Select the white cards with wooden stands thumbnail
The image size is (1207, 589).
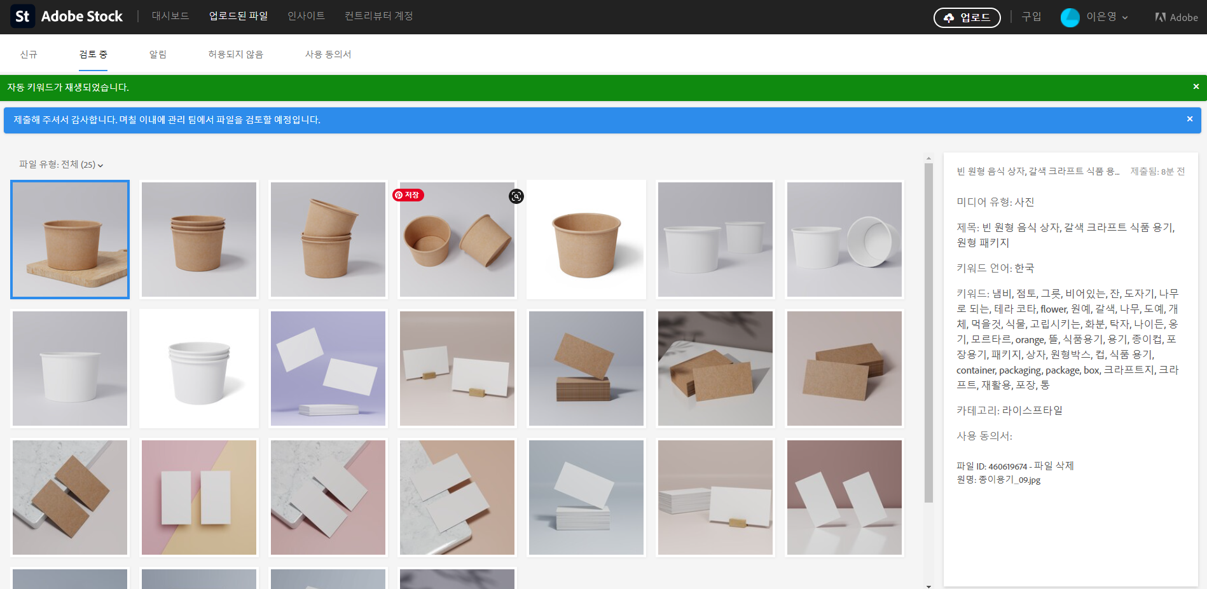[457, 369]
